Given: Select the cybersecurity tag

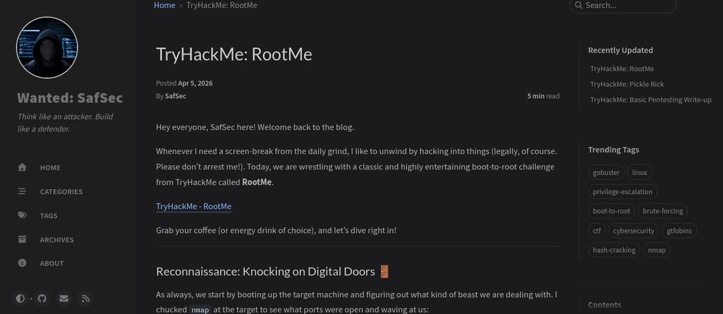Looking at the screenshot, I should tap(633, 230).
